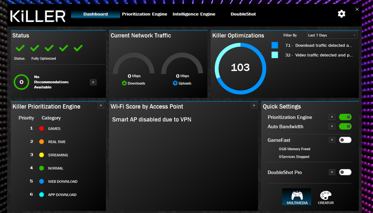Open Prioritization Engine quick setting details
The width and height of the screenshot is (373, 213).
[332, 117]
